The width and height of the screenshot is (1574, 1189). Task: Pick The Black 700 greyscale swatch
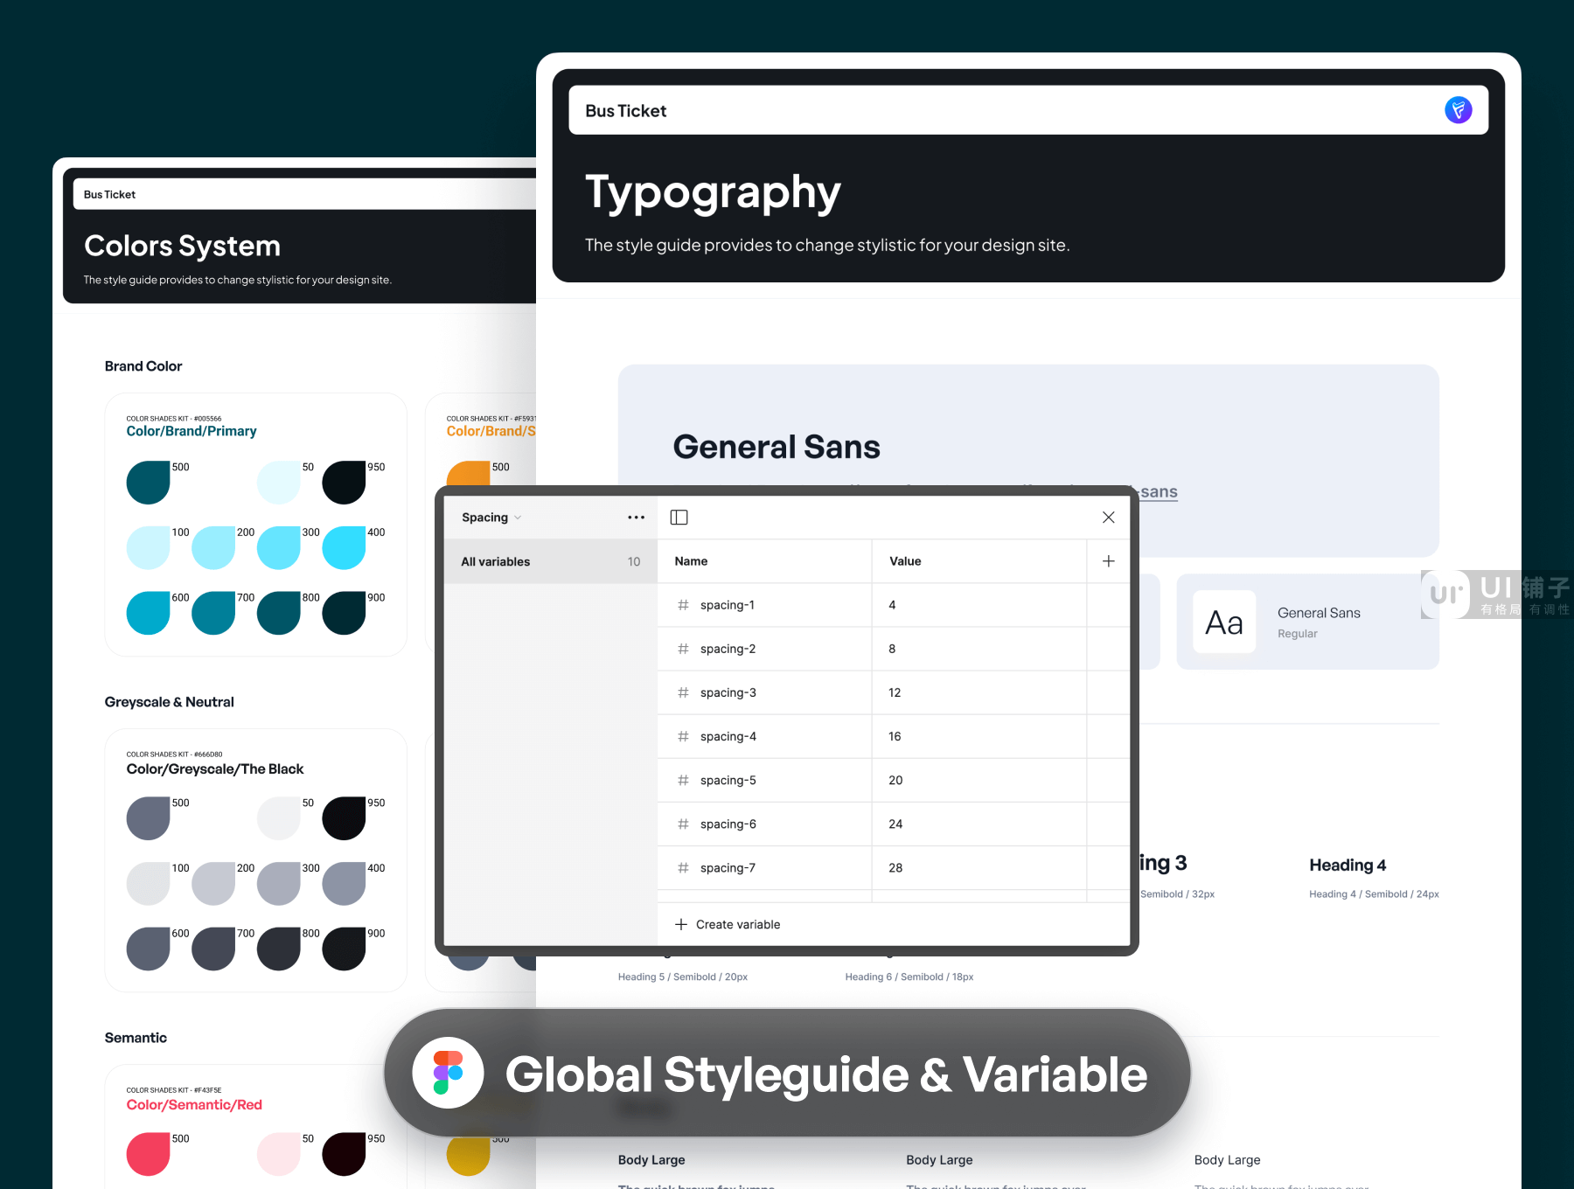click(x=213, y=949)
